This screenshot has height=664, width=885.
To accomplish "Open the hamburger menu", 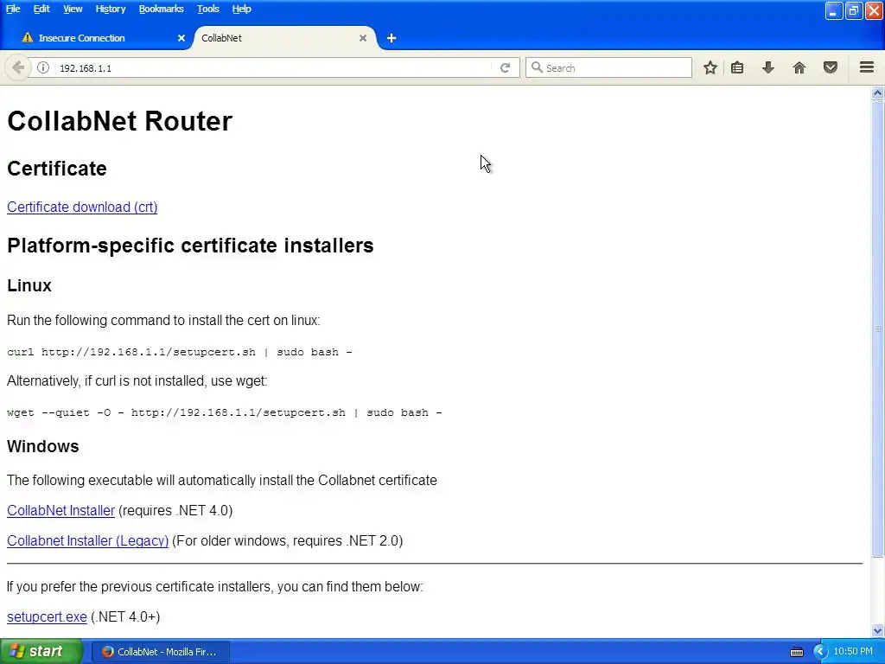I will tap(867, 67).
